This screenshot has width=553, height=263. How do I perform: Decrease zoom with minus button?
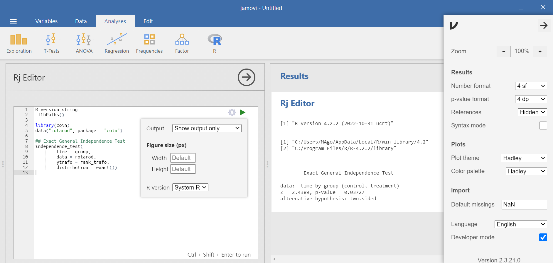point(504,52)
